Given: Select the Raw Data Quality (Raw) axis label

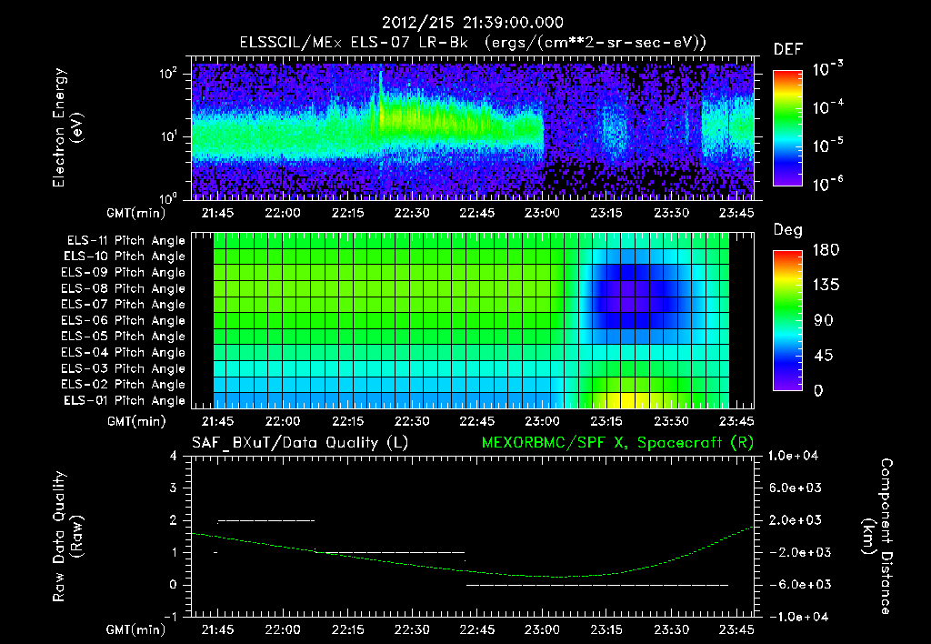Looking at the screenshot, I should (x=67, y=537).
